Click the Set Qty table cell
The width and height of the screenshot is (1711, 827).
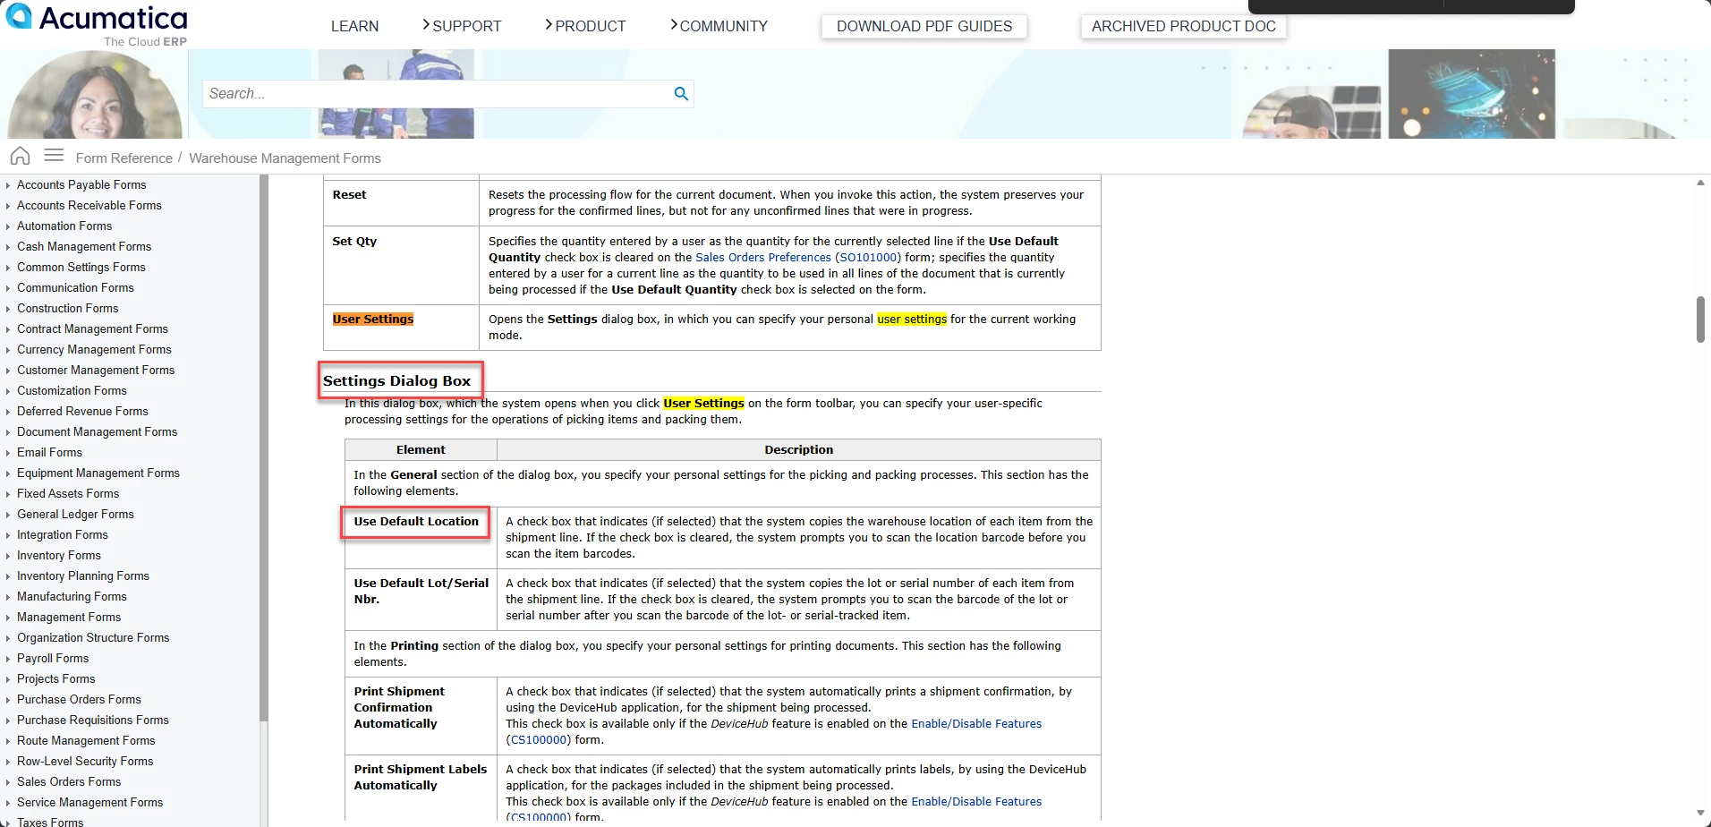tap(401, 265)
